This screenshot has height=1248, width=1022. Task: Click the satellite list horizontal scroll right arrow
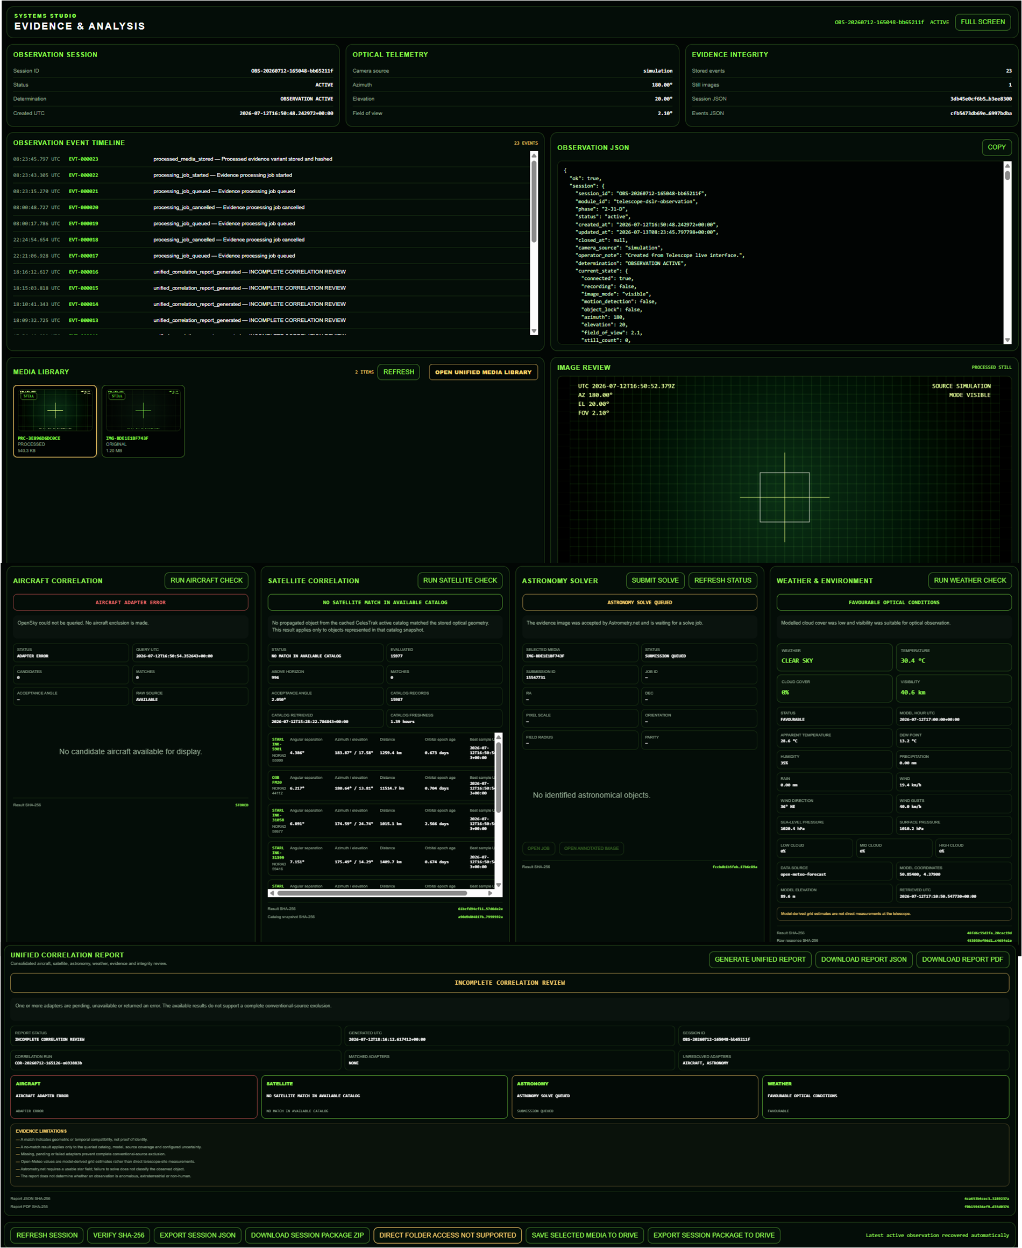coord(490,893)
